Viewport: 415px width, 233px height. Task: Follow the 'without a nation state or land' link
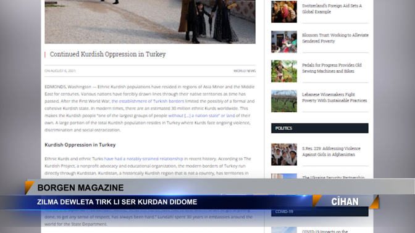(x=201, y=115)
